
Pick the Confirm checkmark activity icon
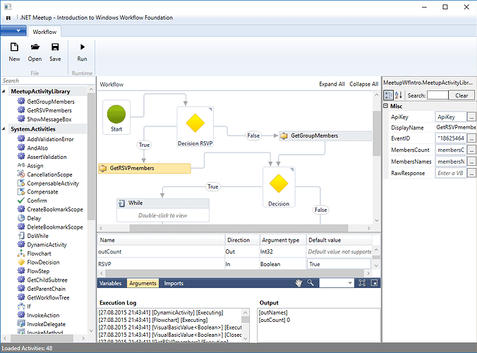pyautogui.click(x=21, y=201)
